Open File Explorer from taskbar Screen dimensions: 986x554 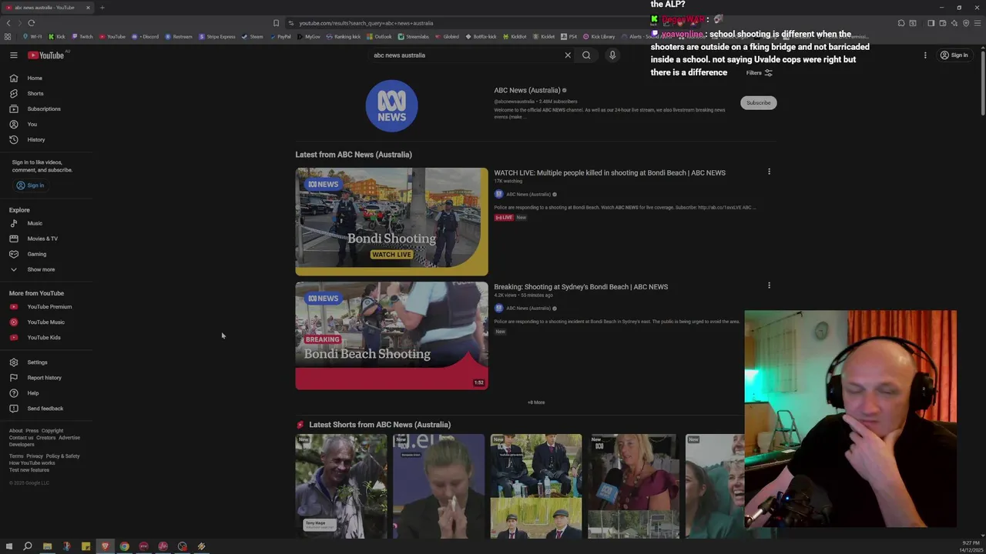(47, 546)
